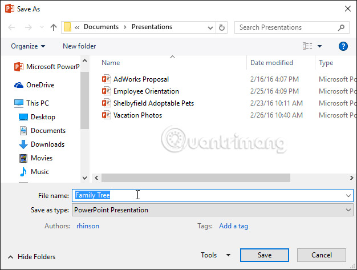Image resolution: width=357 pixels, height=270 pixels.
Task: Click the AdWorks Proposal PowerPoint icon
Action: pos(106,79)
